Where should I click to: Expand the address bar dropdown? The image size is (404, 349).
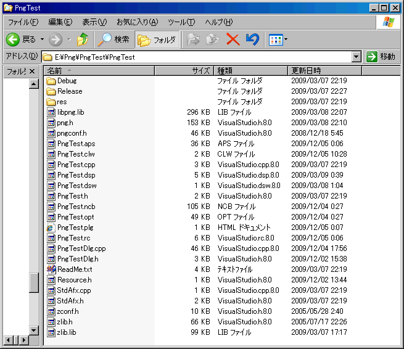pyautogui.click(x=356, y=57)
